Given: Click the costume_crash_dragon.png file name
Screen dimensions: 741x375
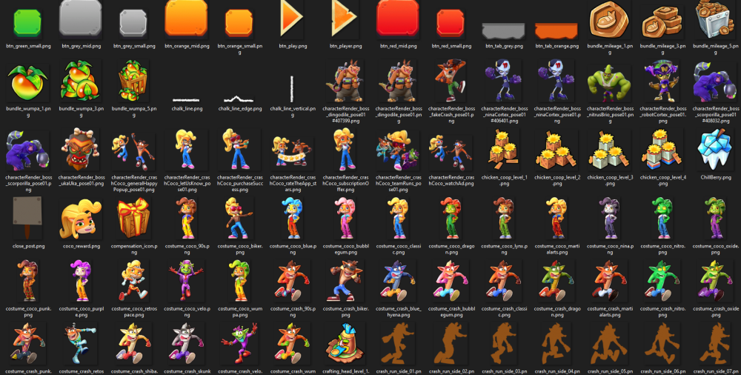Looking at the screenshot, I should click(556, 311).
